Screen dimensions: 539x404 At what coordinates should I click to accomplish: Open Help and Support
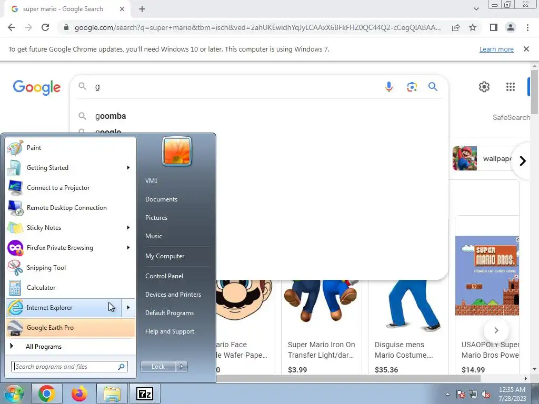click(169, 331)
